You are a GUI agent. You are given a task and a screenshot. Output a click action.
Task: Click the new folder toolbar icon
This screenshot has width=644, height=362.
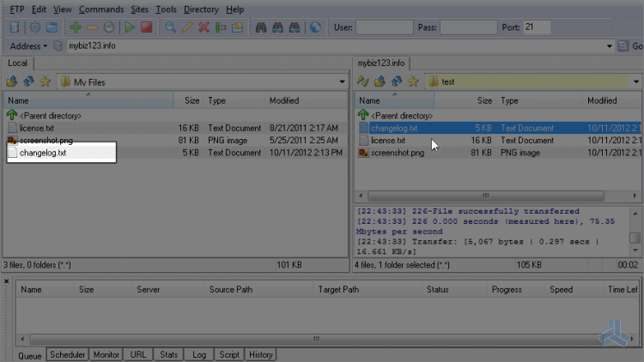click(x=237, y=27)
